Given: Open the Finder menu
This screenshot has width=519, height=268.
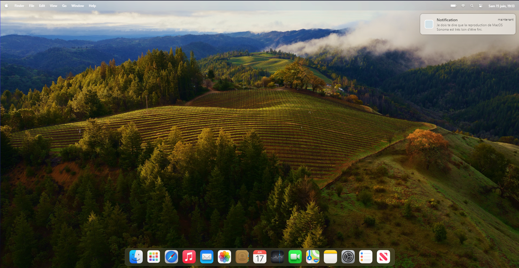Looking at the screenshot, I should 19,6.
